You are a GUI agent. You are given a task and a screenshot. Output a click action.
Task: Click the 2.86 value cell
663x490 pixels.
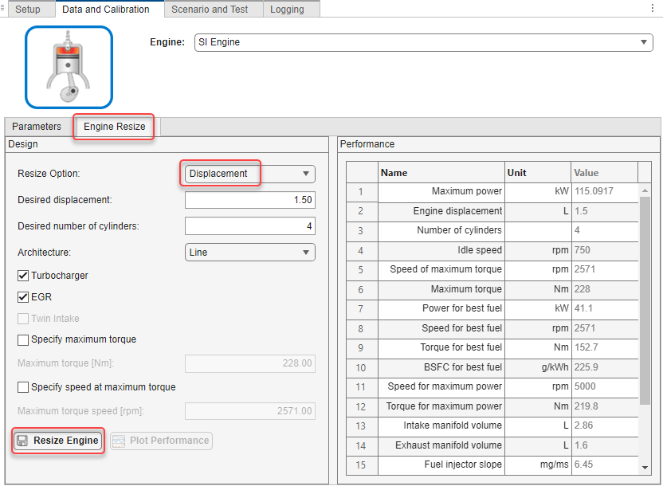pos(604,425)
